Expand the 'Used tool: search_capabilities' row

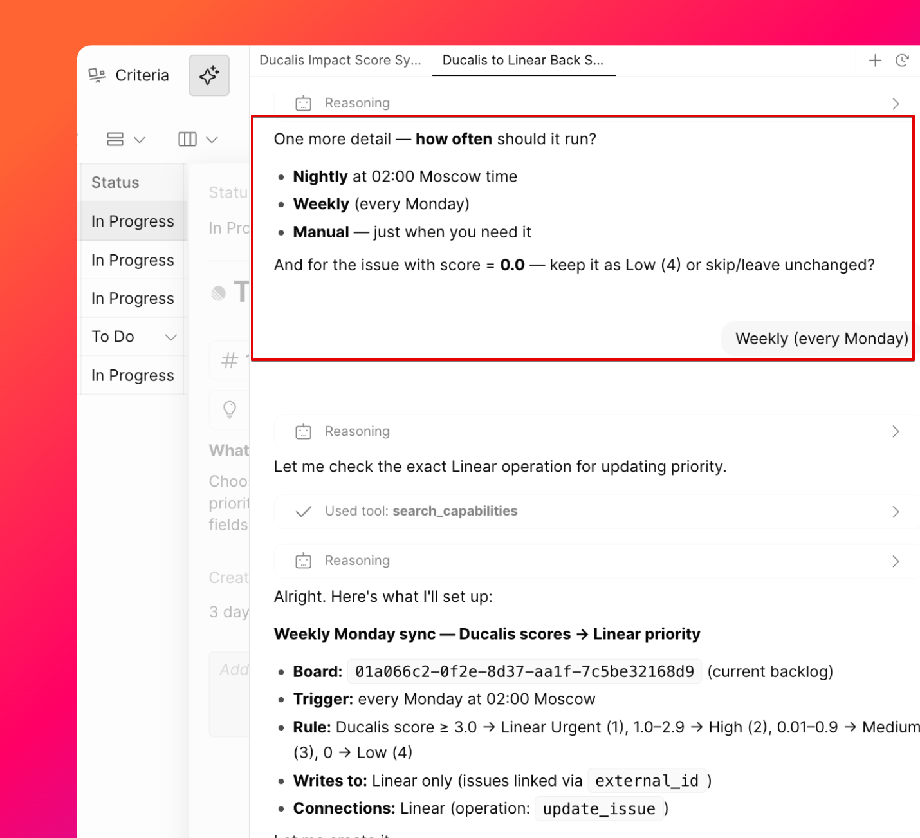coord(597,511)
